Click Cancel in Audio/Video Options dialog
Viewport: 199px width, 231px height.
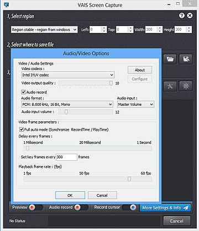point(102,195)
